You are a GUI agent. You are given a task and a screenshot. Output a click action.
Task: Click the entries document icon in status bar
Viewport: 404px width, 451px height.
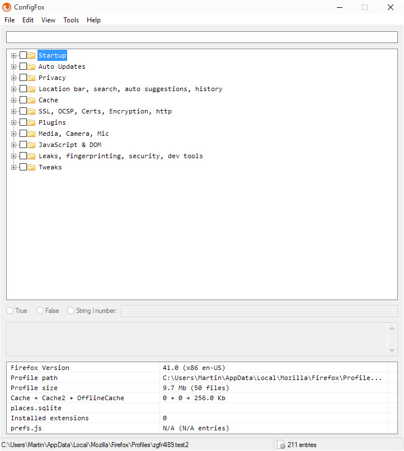(281, 445)
